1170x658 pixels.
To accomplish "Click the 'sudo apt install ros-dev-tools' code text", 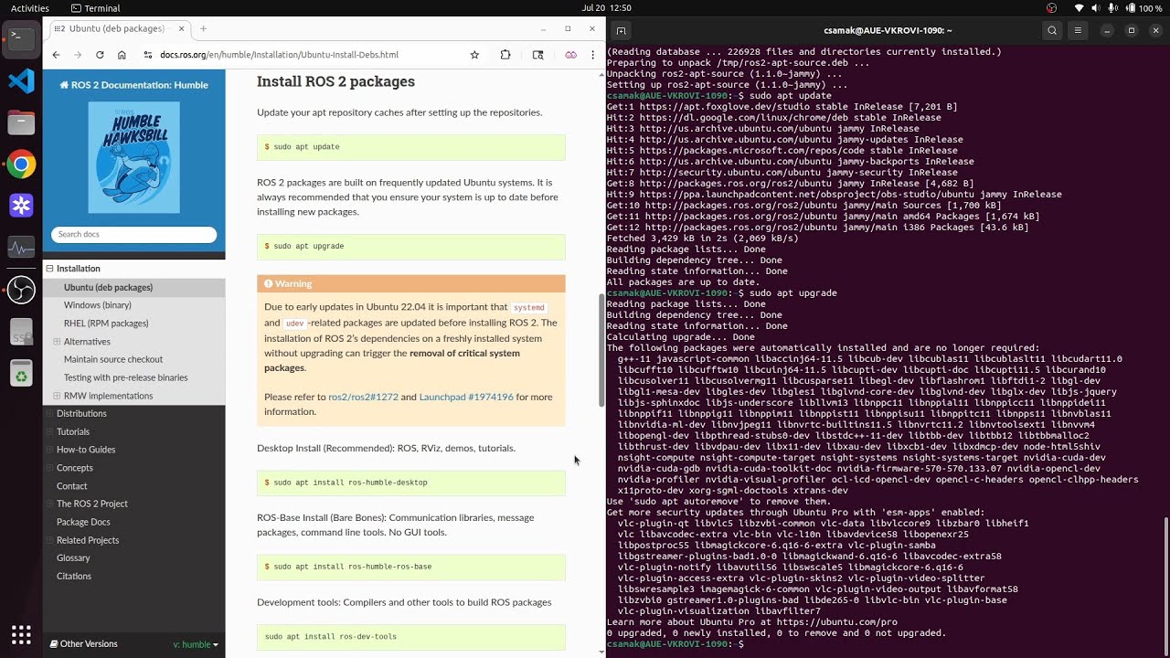I will (x=331, y=637).
